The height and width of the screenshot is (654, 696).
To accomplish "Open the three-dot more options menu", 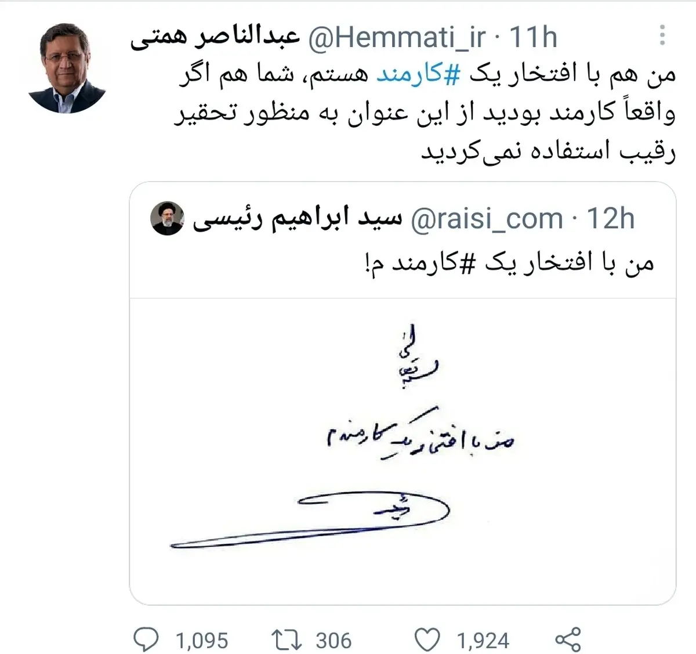I will pyautogui.click(x=662, y=36).
